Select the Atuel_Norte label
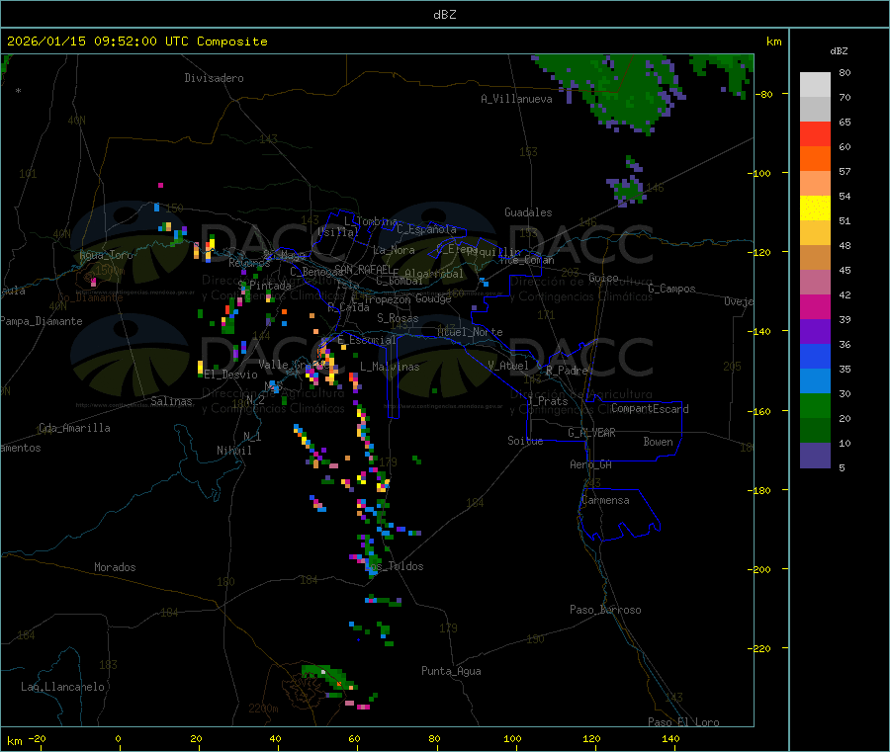This screenshot has width=890, height=752. pyautogui.click(x=470, y=332)
